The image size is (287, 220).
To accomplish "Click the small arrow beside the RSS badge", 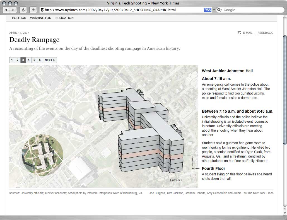I will pyautogui.click(x=214, y=10).
